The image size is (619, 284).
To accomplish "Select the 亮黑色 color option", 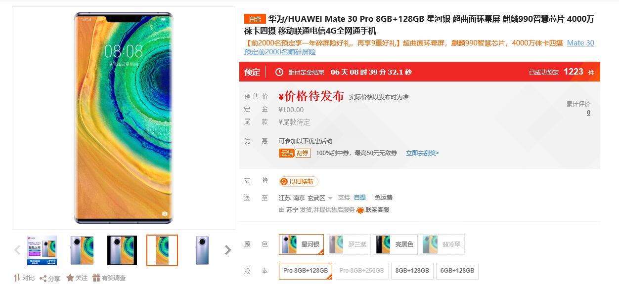I will 396,244.
